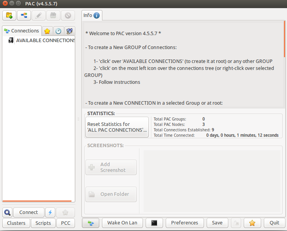Click the add new group folder icon
The width and height of the screenshot is (287, 231).
pos(9,15)
